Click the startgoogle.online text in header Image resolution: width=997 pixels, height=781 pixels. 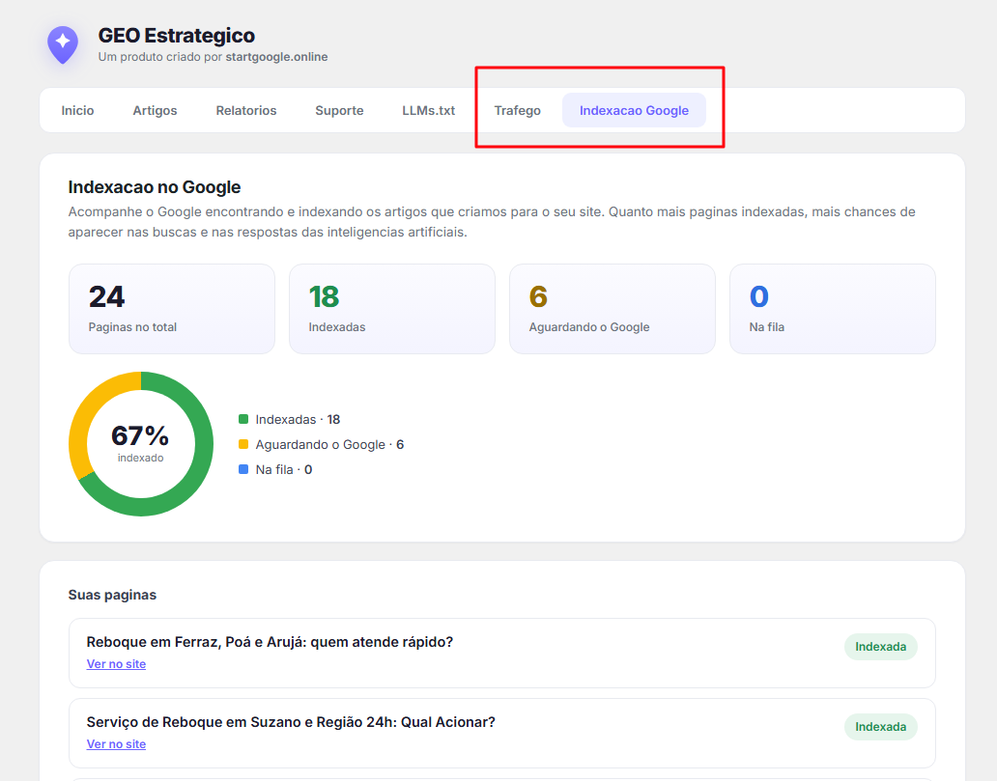pos(276,57)
